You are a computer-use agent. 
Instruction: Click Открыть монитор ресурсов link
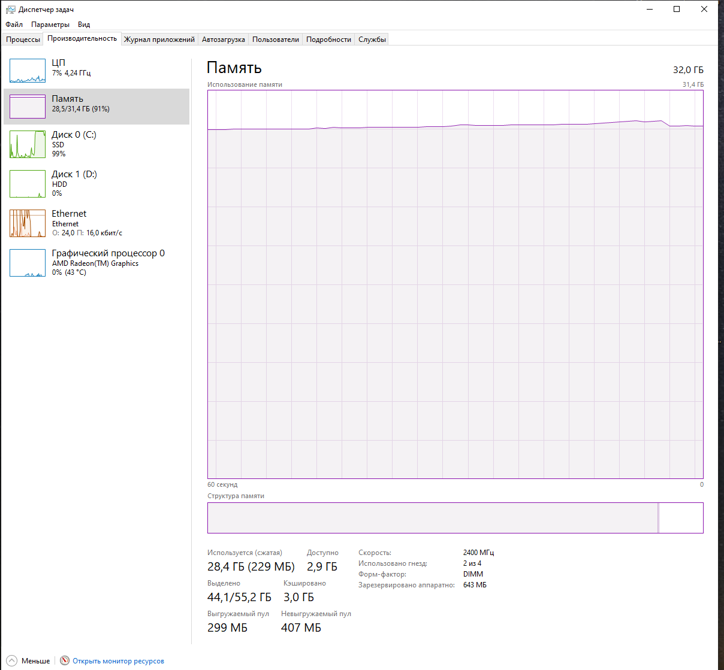(118, 661)
